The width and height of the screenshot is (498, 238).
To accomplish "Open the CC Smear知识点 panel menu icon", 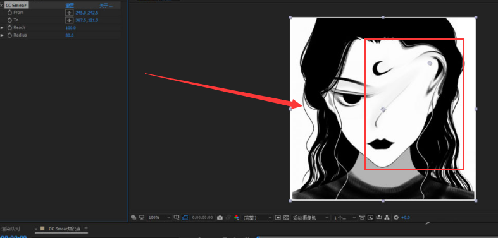I will [x=86, y=229].
